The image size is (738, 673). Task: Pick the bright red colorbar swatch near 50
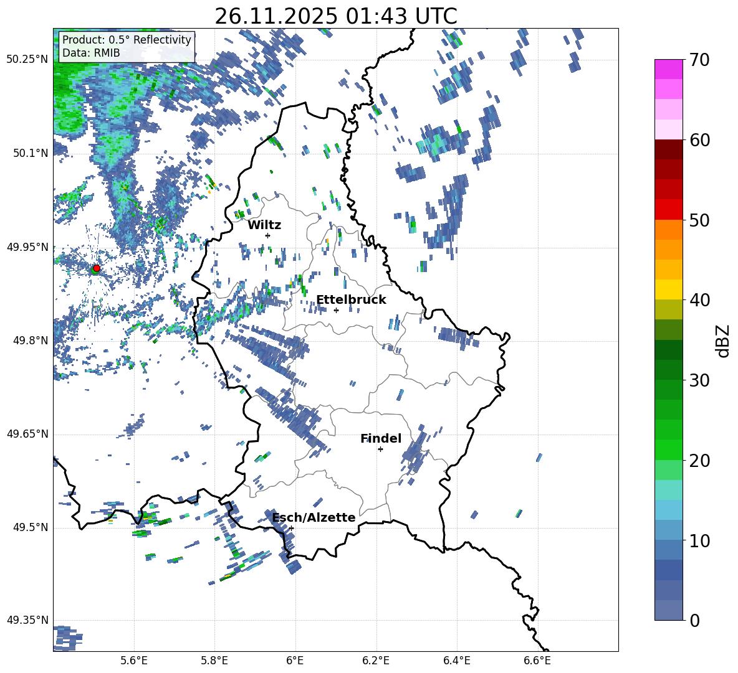click(669, 210)
